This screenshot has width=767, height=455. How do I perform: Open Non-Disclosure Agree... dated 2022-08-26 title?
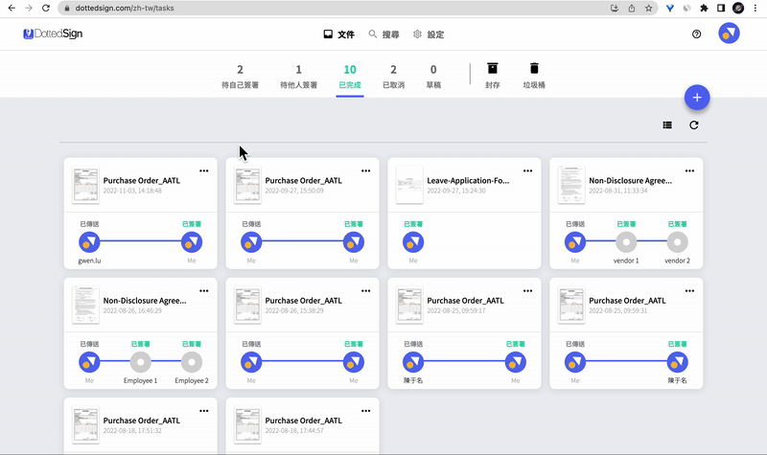[145, 301]
